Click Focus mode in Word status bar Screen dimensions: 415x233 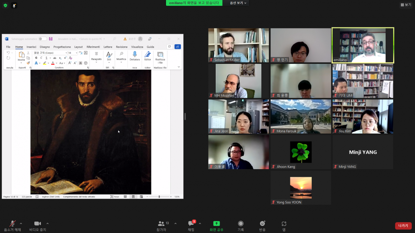114,197
